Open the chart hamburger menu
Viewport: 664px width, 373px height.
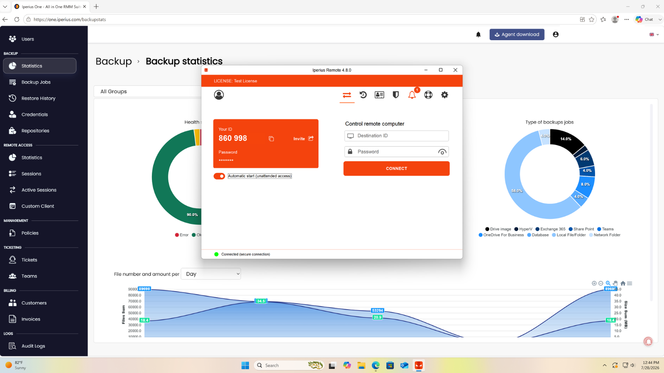(630, 283)
